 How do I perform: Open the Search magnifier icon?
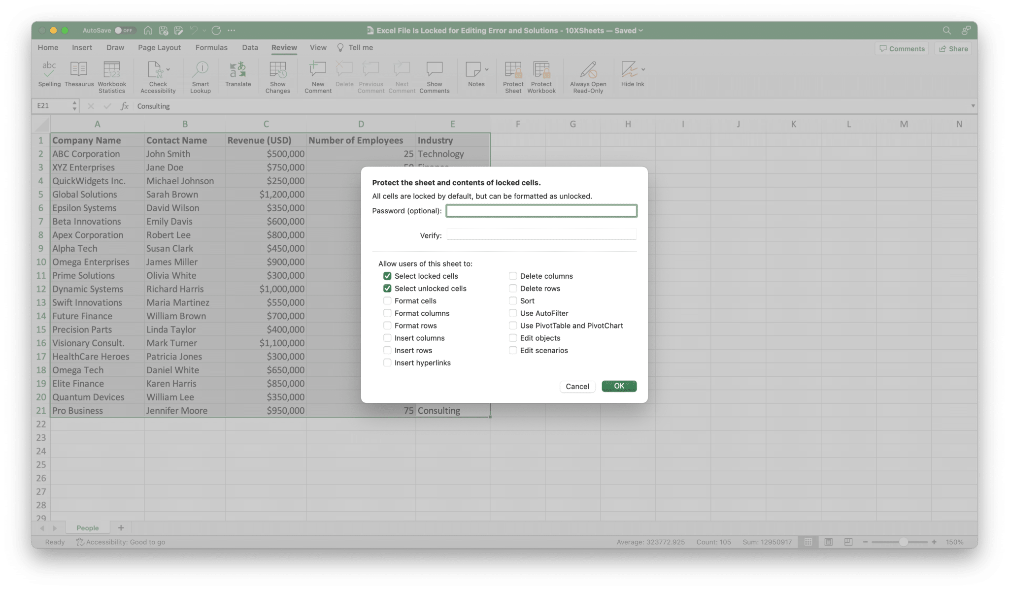coord(946,31)
